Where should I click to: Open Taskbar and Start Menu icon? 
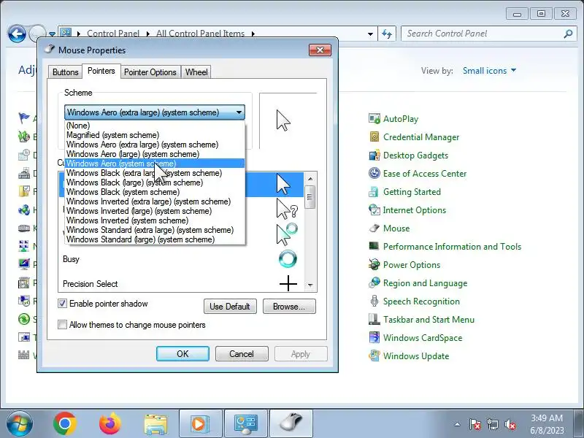374,320
